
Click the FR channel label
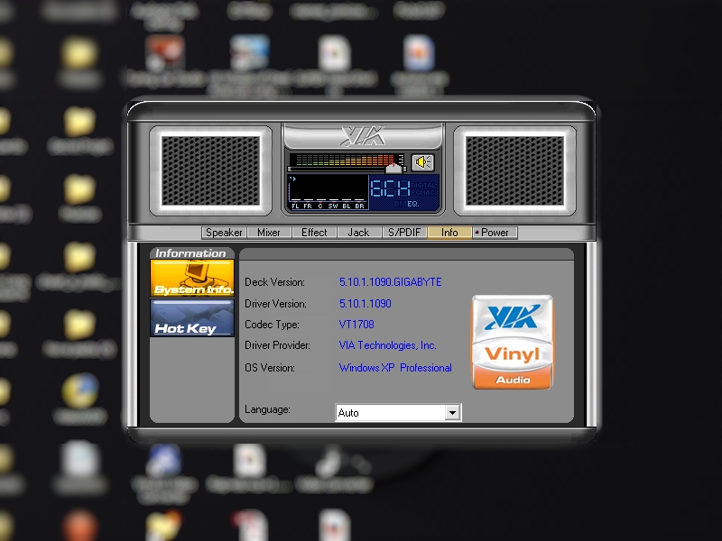[x=308, y=206]
